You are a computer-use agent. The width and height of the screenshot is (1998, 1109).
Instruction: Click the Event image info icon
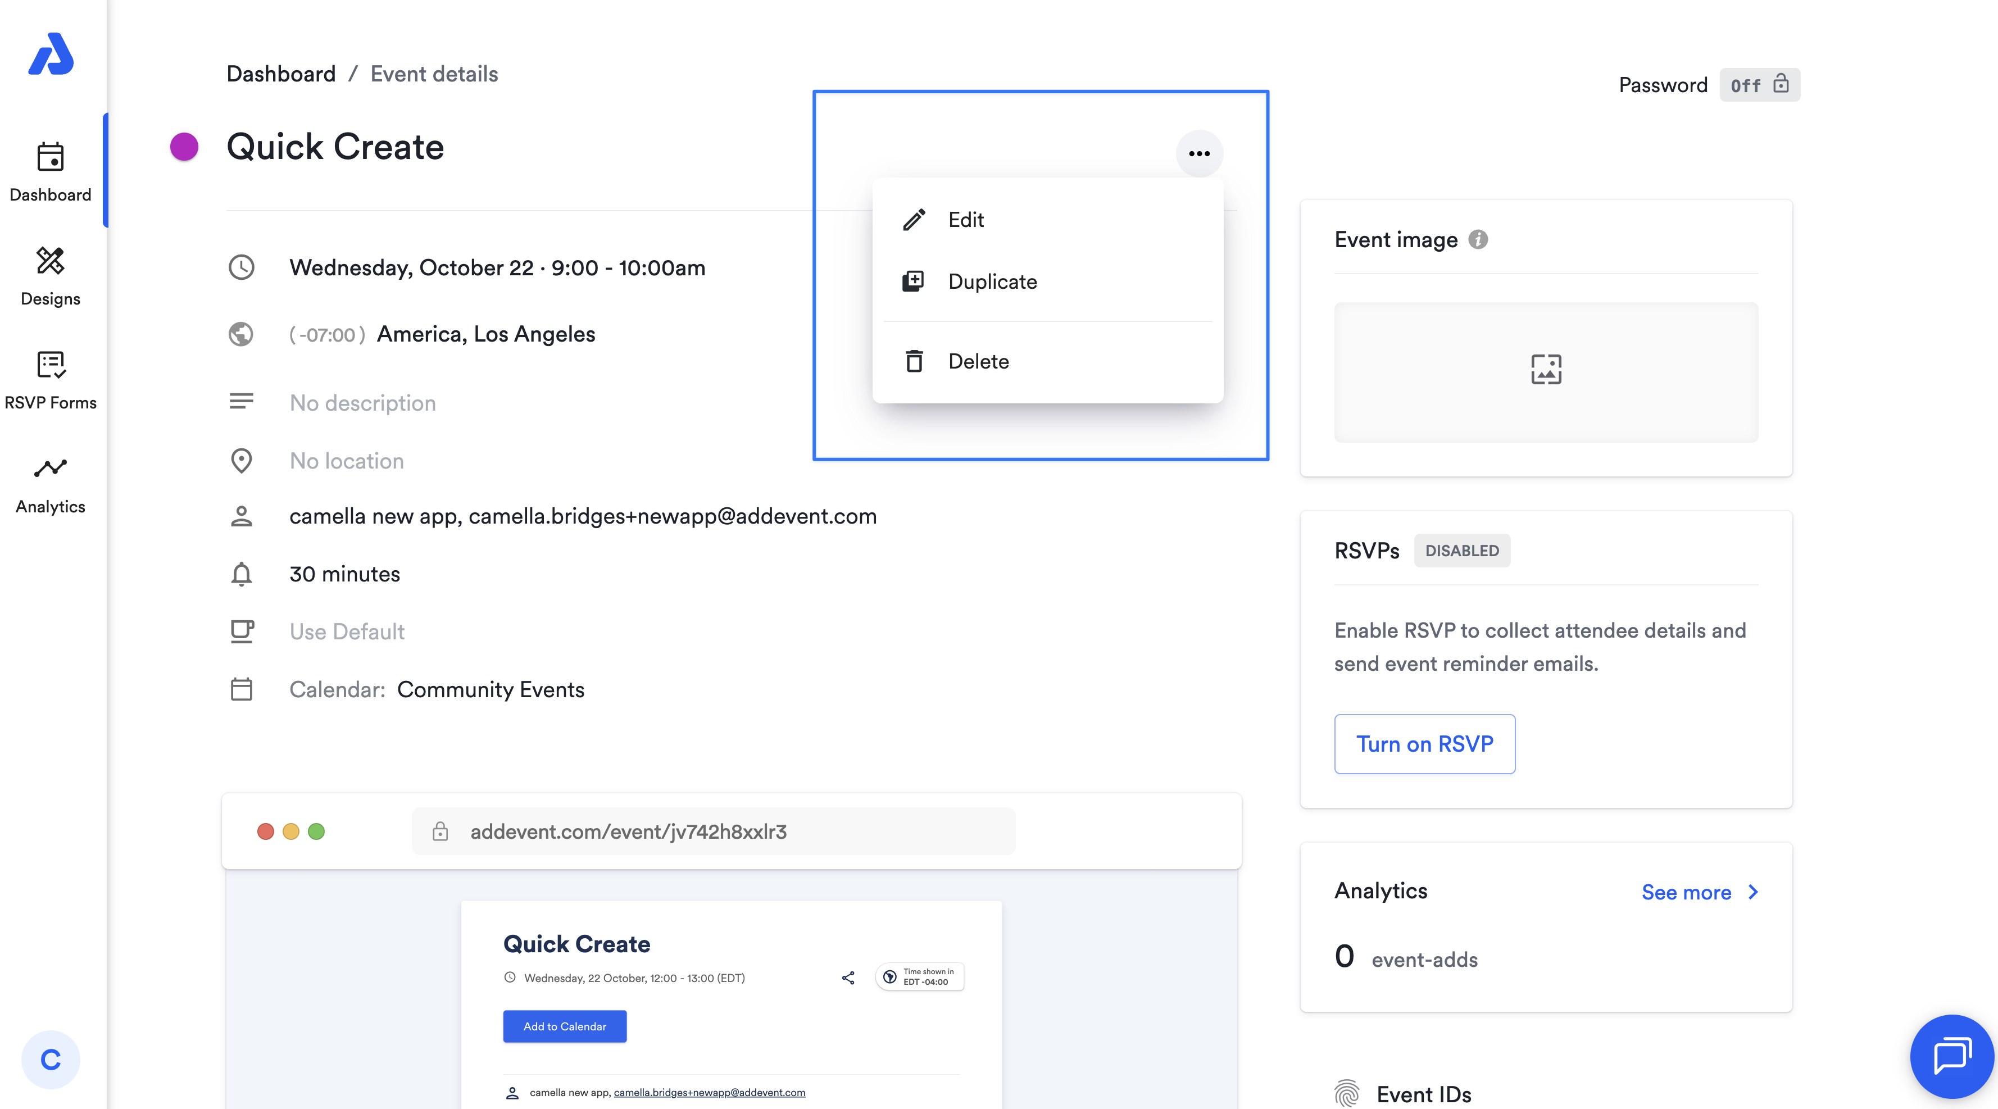coord(1478,240)
